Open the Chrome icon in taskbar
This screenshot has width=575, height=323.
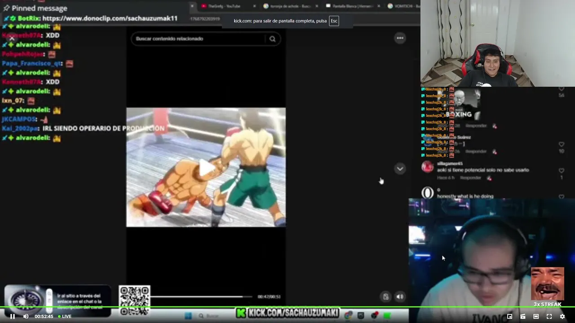348,316
